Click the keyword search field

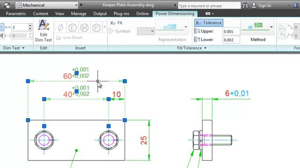[210, 6]
